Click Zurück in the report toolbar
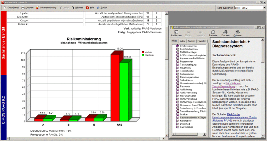The height and width of the screenshot is (141, 267). click(x=102, y=7)
